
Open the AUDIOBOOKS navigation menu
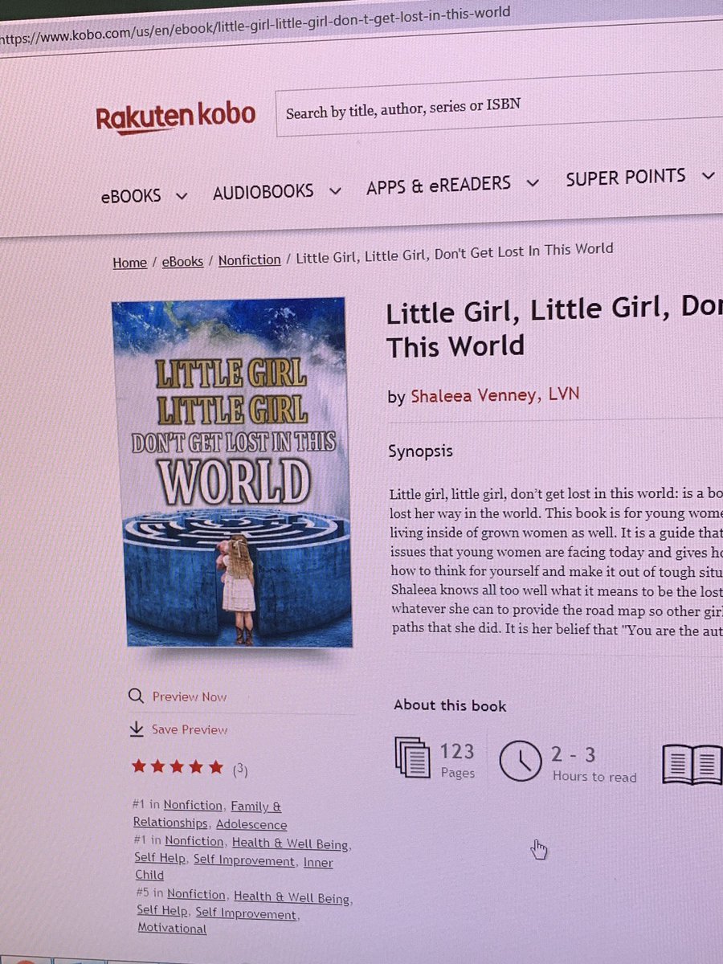click(263, 192)
